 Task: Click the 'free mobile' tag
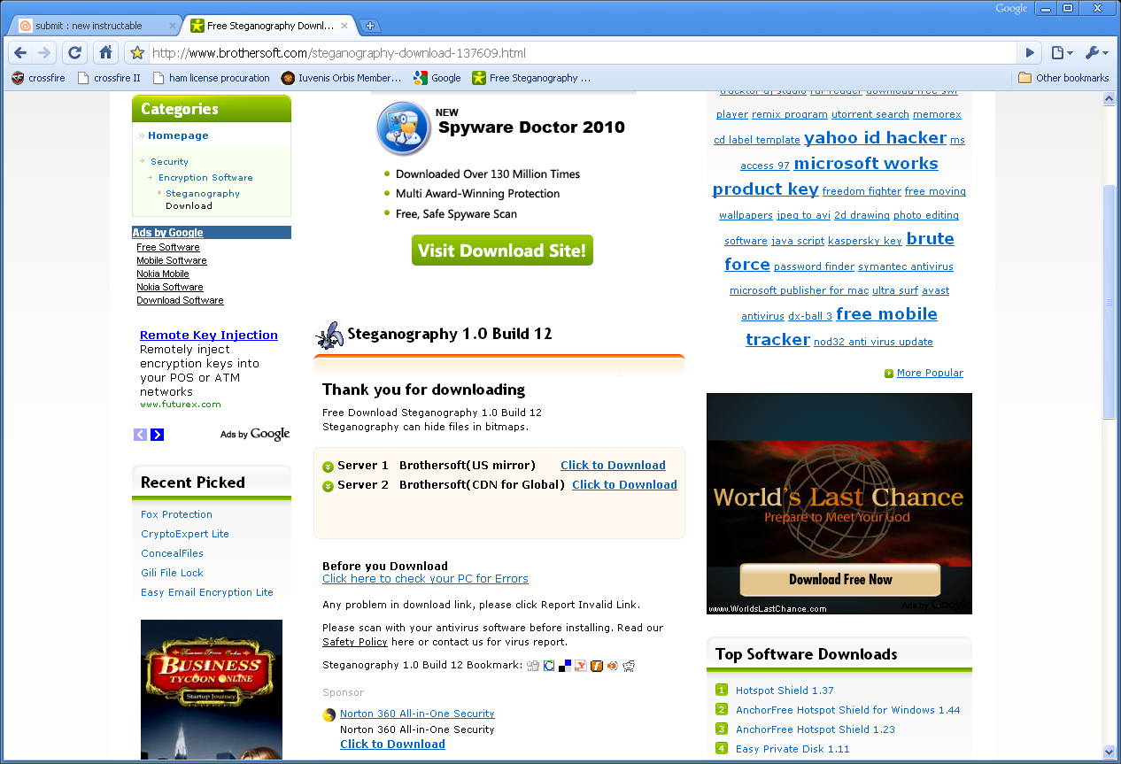pos(886,314)
